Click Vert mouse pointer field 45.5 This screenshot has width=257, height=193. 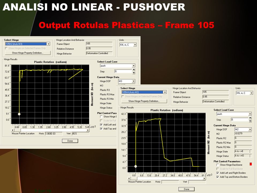tap(81, 133)
